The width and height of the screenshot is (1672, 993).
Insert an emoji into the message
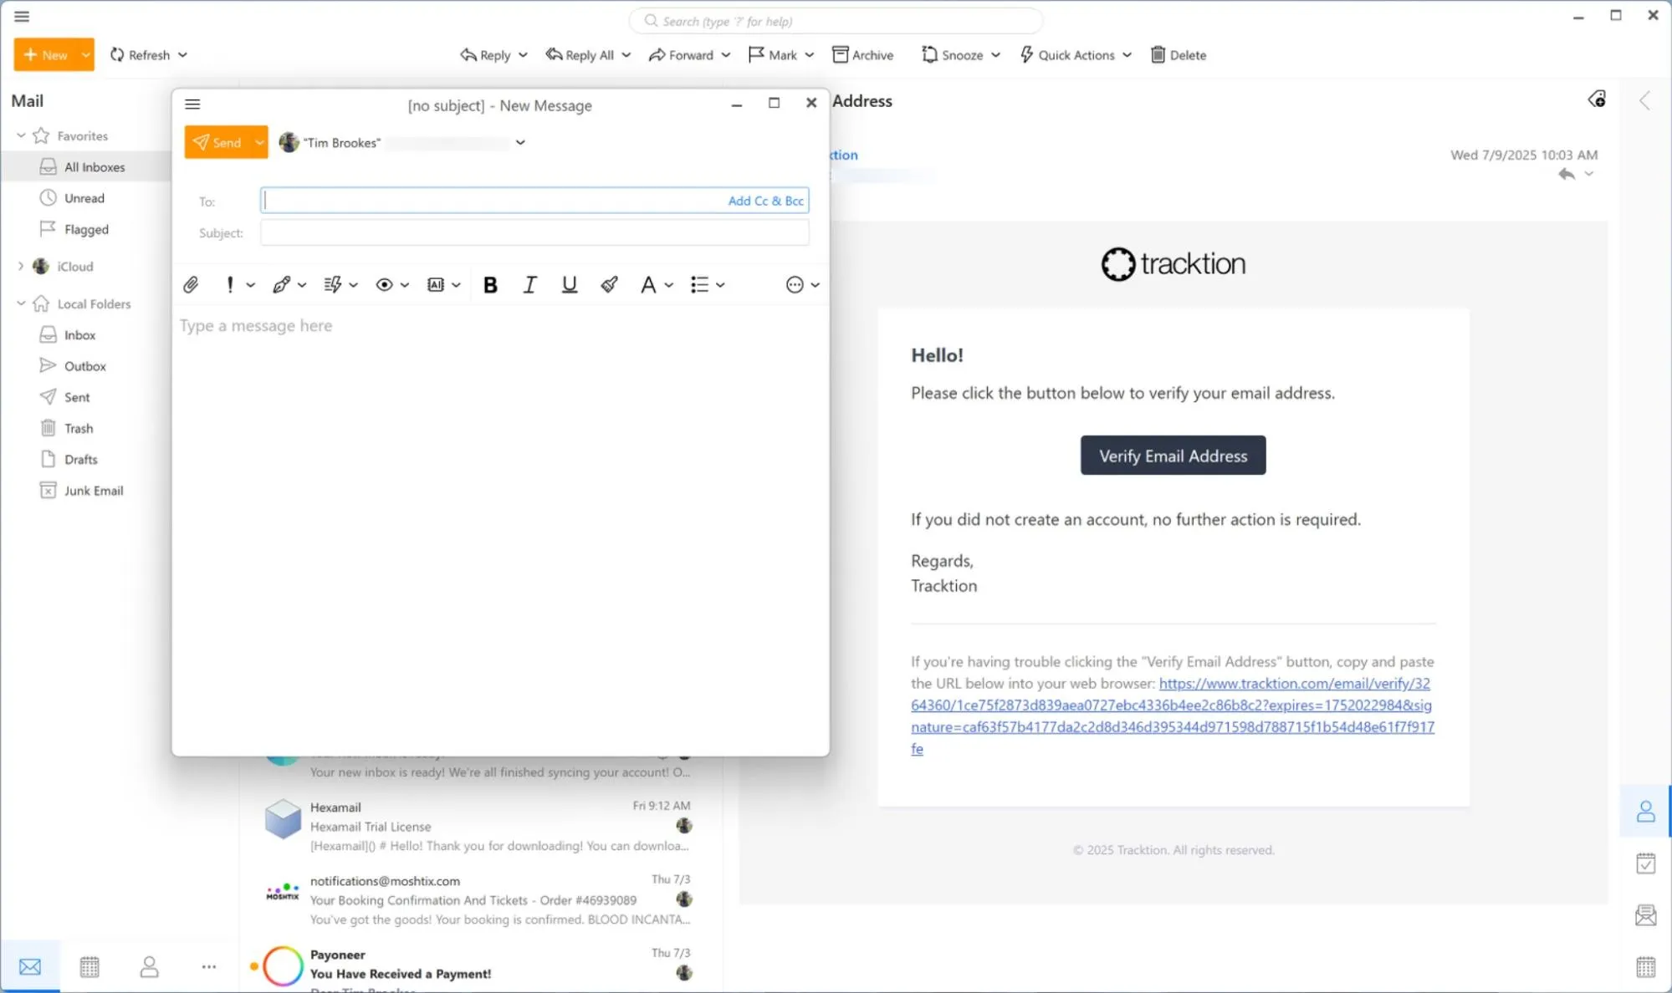click(795, 284)
